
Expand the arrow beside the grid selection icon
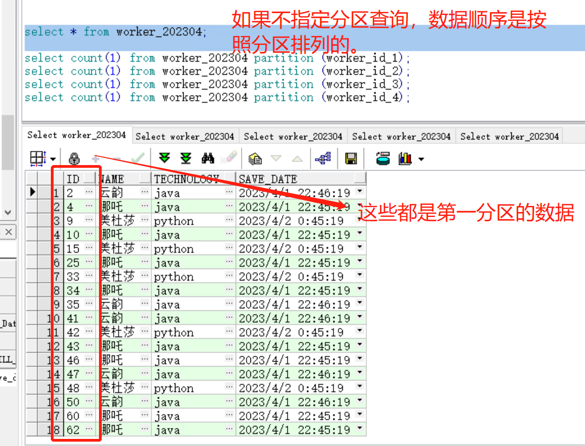pyautogui.click(x=53, y=159)
